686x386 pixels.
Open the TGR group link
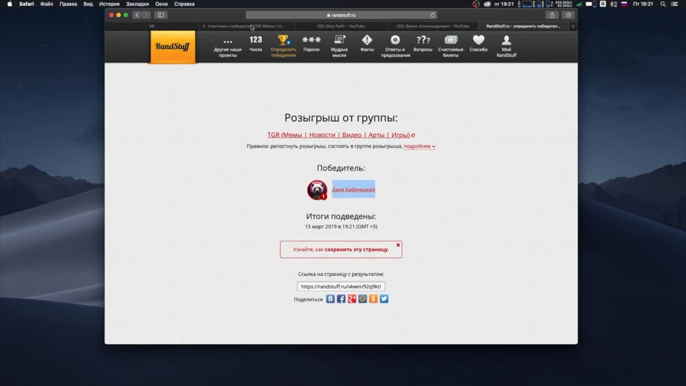(339, 135)
